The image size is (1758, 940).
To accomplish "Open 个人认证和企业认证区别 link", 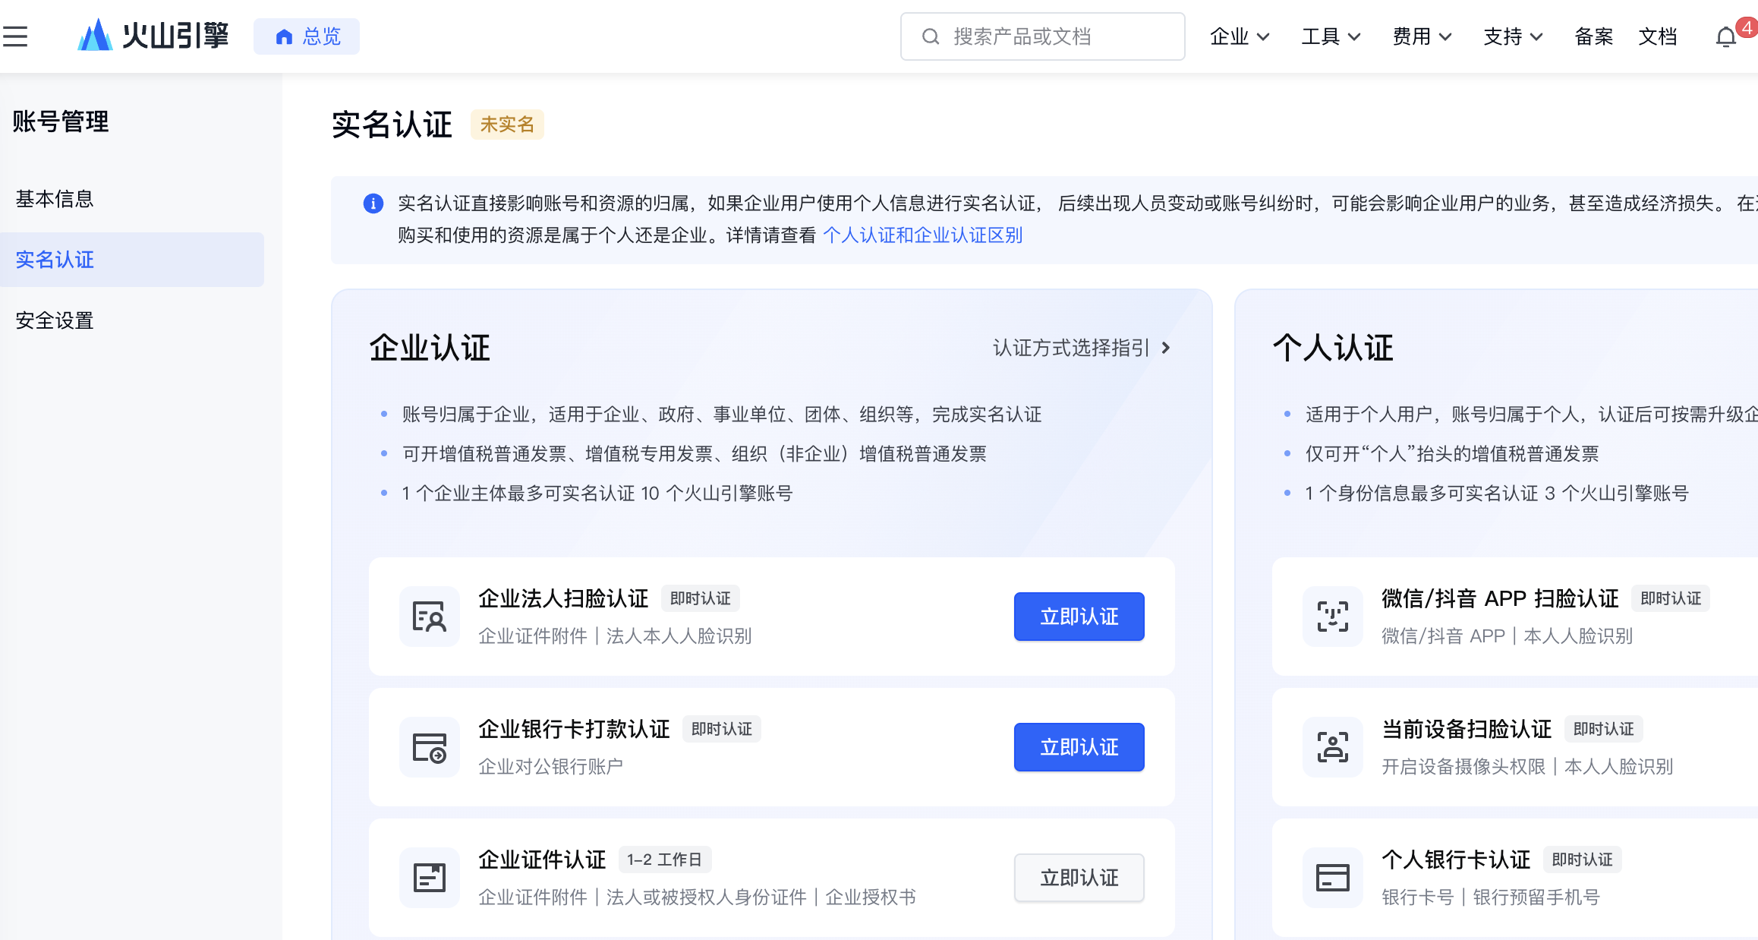I will pos(922,235).
